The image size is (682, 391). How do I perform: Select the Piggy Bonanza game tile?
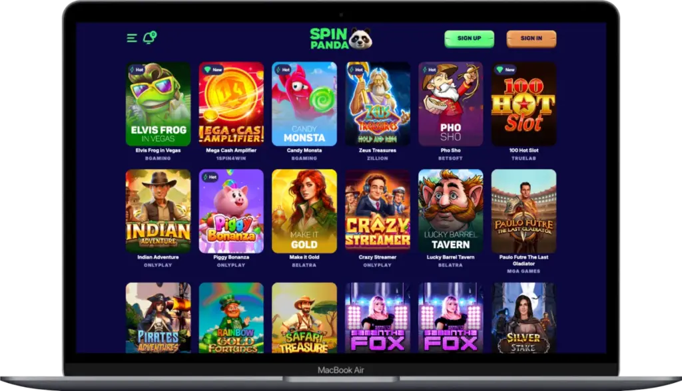pos(231,211)
